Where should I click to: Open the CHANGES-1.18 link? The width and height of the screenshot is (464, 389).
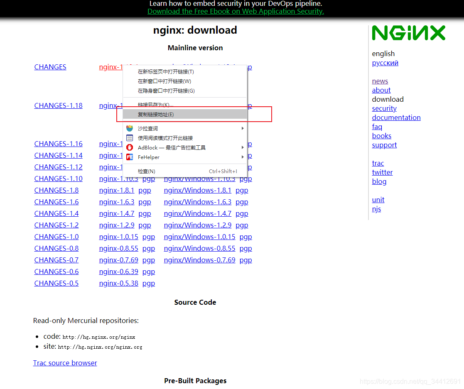point(58,105)
